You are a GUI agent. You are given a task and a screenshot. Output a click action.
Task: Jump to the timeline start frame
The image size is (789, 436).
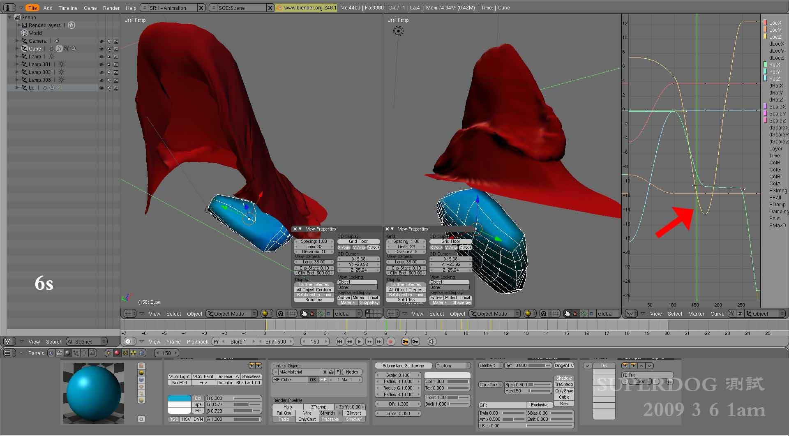tap(339, 341)
